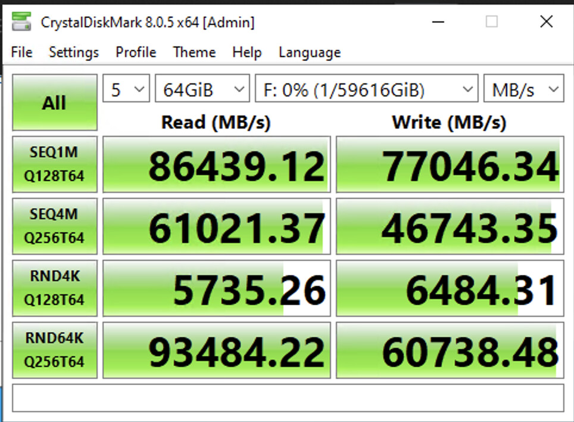
Task: Open the Theme menu
Action: pyautogui.click(x=194, y=52)
